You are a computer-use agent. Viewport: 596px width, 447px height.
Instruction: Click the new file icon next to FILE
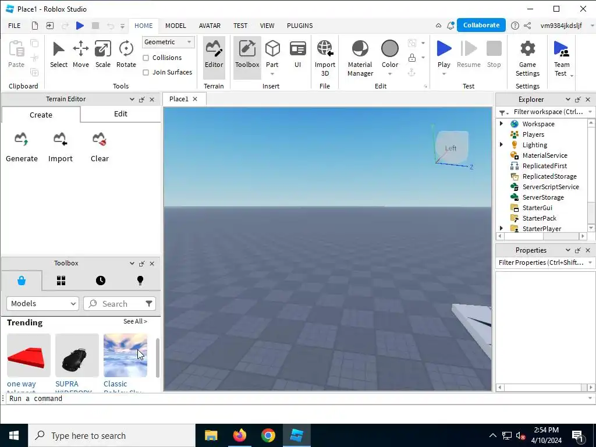34,26
